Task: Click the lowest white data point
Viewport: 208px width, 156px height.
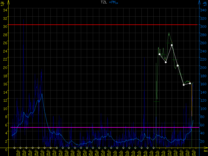Action: [184, 85]
